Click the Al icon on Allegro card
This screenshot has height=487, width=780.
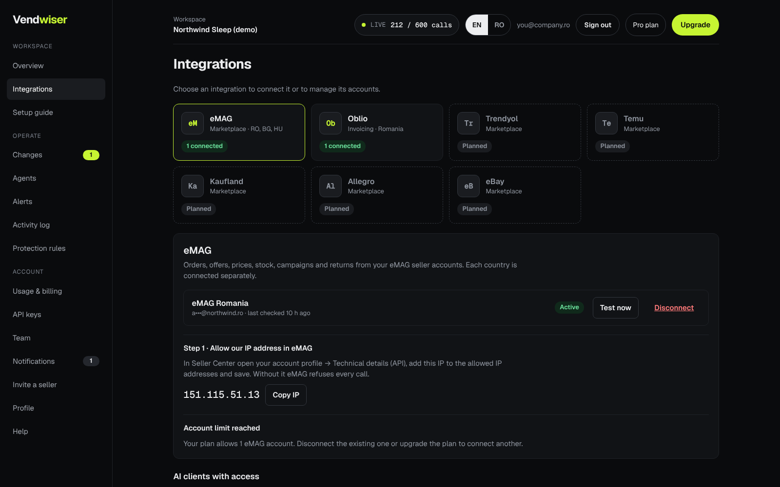click(331, 186)
